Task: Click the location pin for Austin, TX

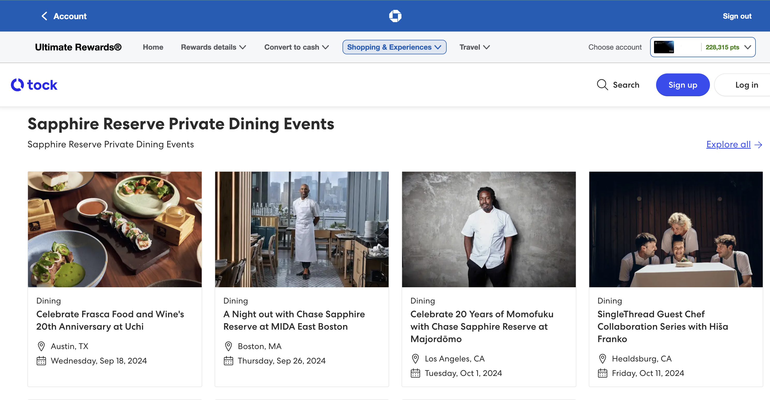Action: tap(41, 346)
